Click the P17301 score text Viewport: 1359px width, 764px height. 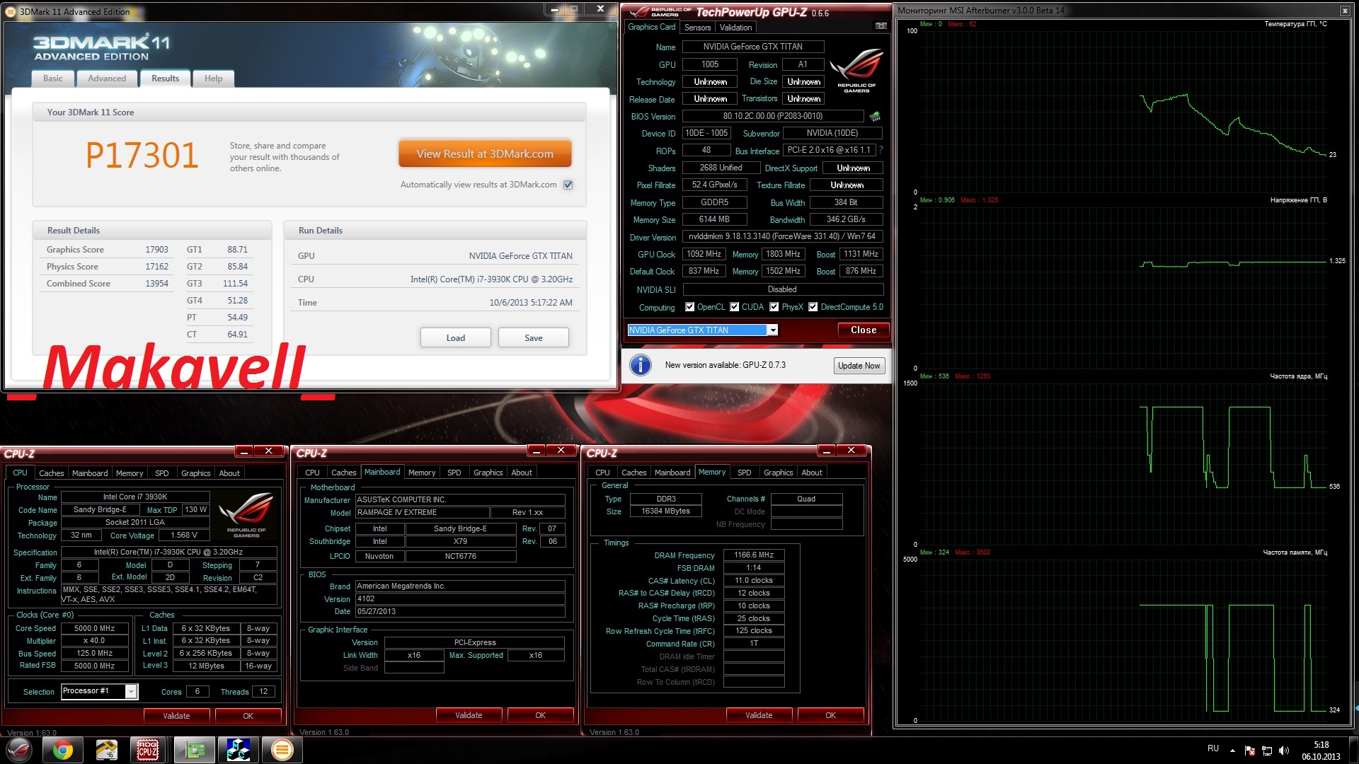coord(142,155)
